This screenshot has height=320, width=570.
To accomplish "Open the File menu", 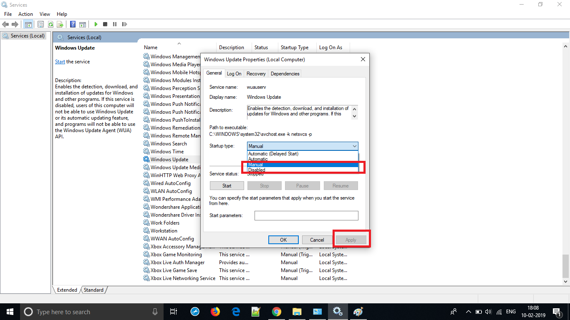I will (x=8, y=14).
